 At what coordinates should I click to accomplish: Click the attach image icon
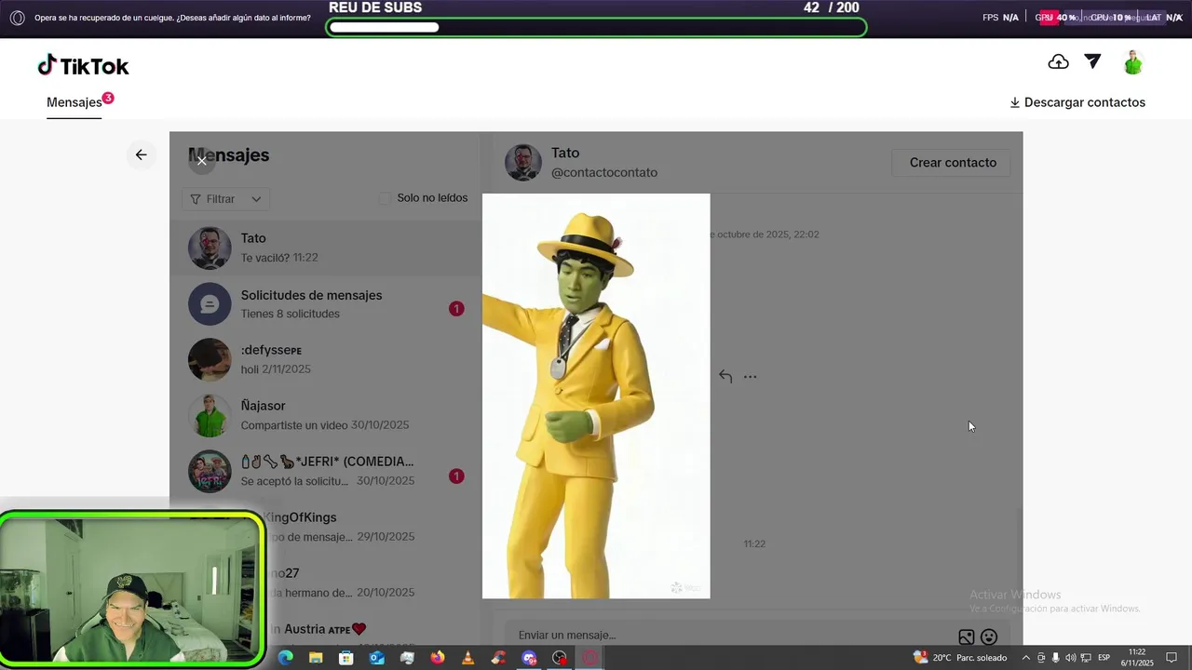pos(967,637)
